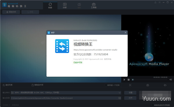Browse for output folder icon
The width and height of the screenshot is (174, 107).
[119, 98]
